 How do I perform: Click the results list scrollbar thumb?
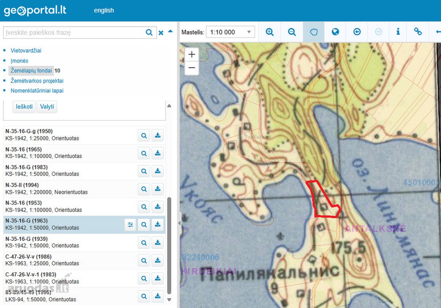[x=169, y=246]
